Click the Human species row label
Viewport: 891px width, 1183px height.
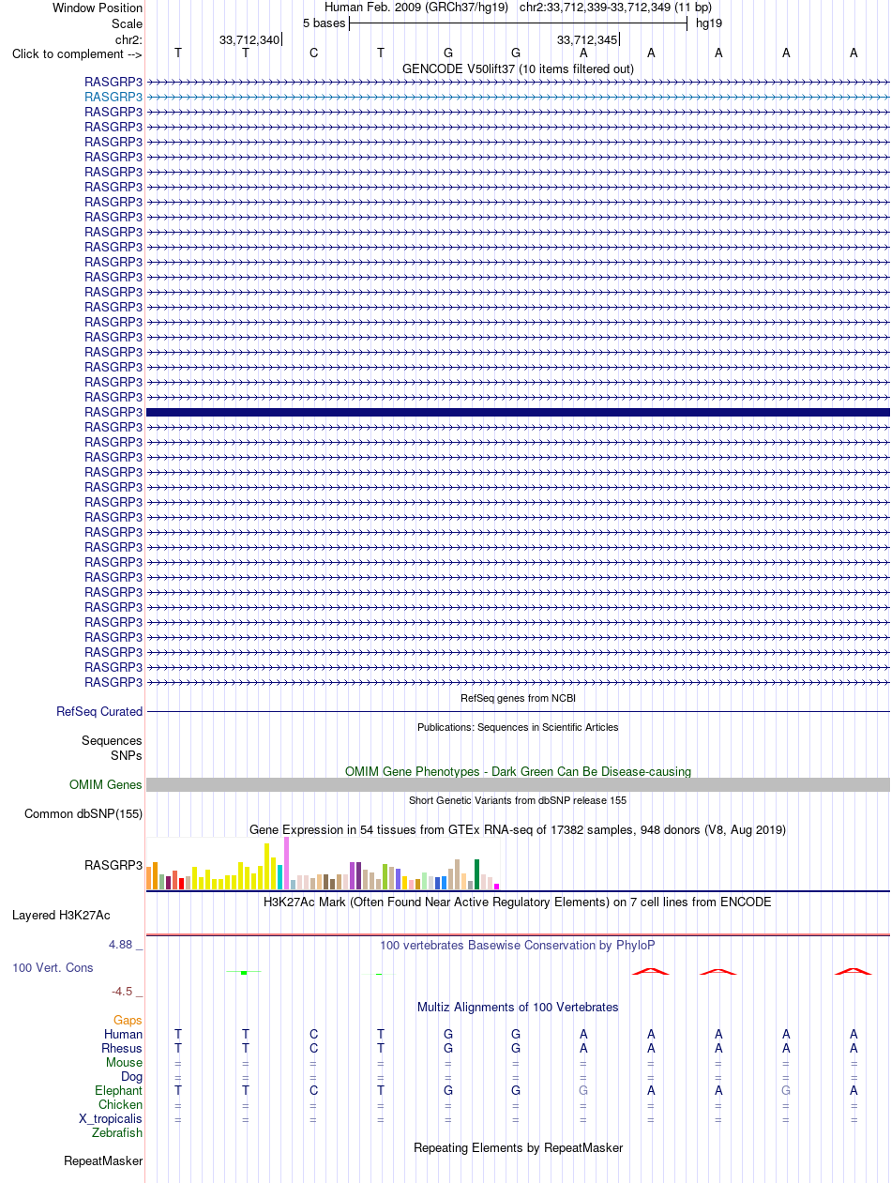tap(123, 1034)
